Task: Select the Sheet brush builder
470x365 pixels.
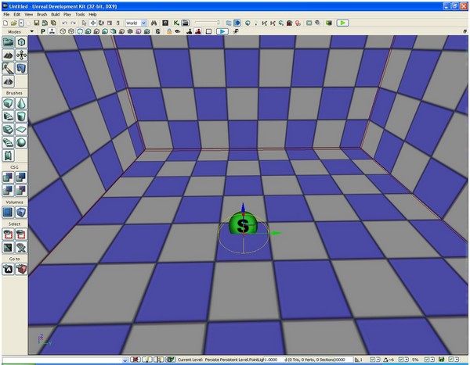Action: click(21, 130)
